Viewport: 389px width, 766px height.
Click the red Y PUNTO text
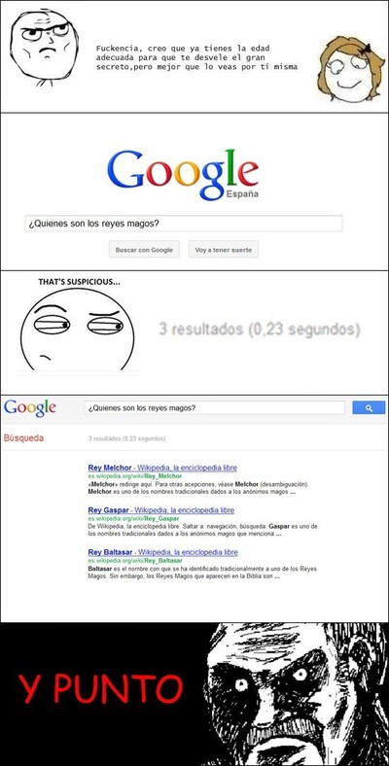[101, 689]
